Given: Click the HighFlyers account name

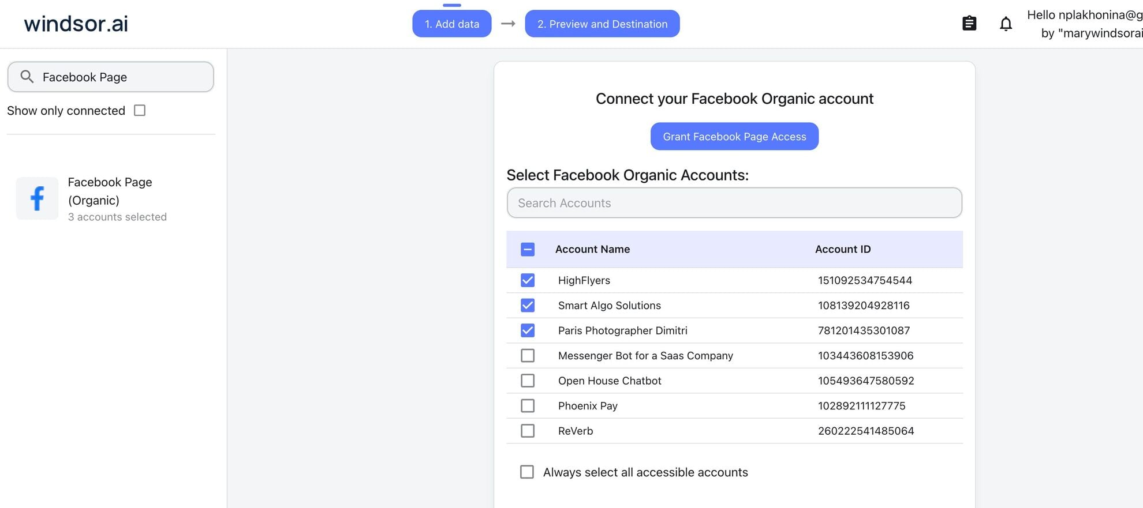Looking at the screenshot, I should [584, 280].
